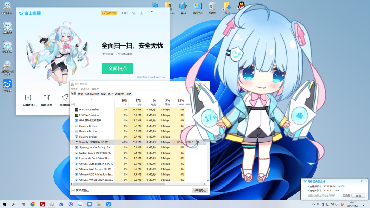
Task: Click the horizontal scrollbar in Task Manager
Action: (x=119, y=184)
